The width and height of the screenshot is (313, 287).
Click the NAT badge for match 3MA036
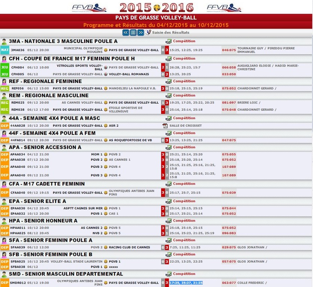tap(5, 50)
